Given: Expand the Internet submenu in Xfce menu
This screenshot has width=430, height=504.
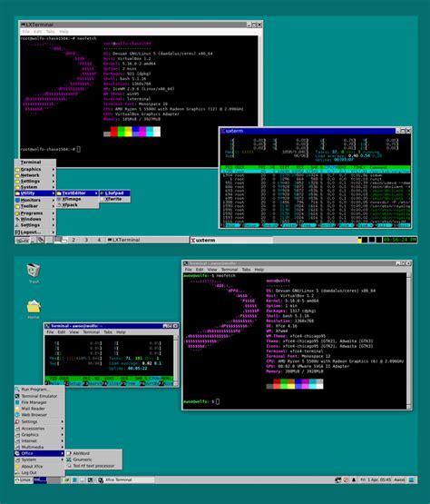Looking at the screenshot, I should pos(40,441).
